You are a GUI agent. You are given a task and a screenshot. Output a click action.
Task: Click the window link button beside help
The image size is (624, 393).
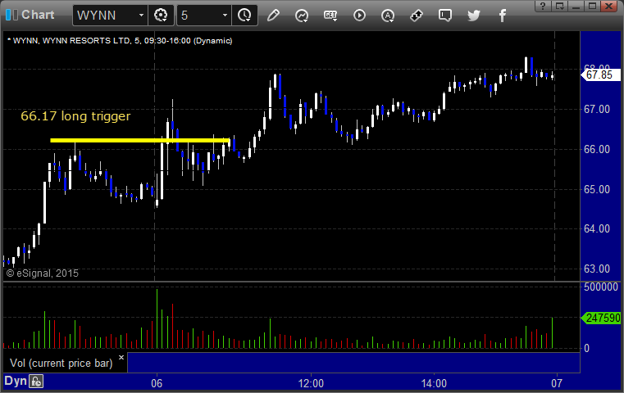point(560,6)
